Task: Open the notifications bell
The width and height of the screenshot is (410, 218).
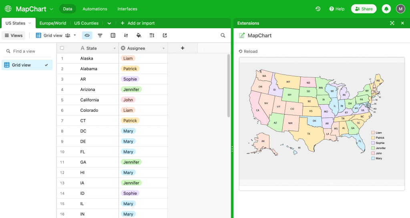Action: [x=386, y=9]
